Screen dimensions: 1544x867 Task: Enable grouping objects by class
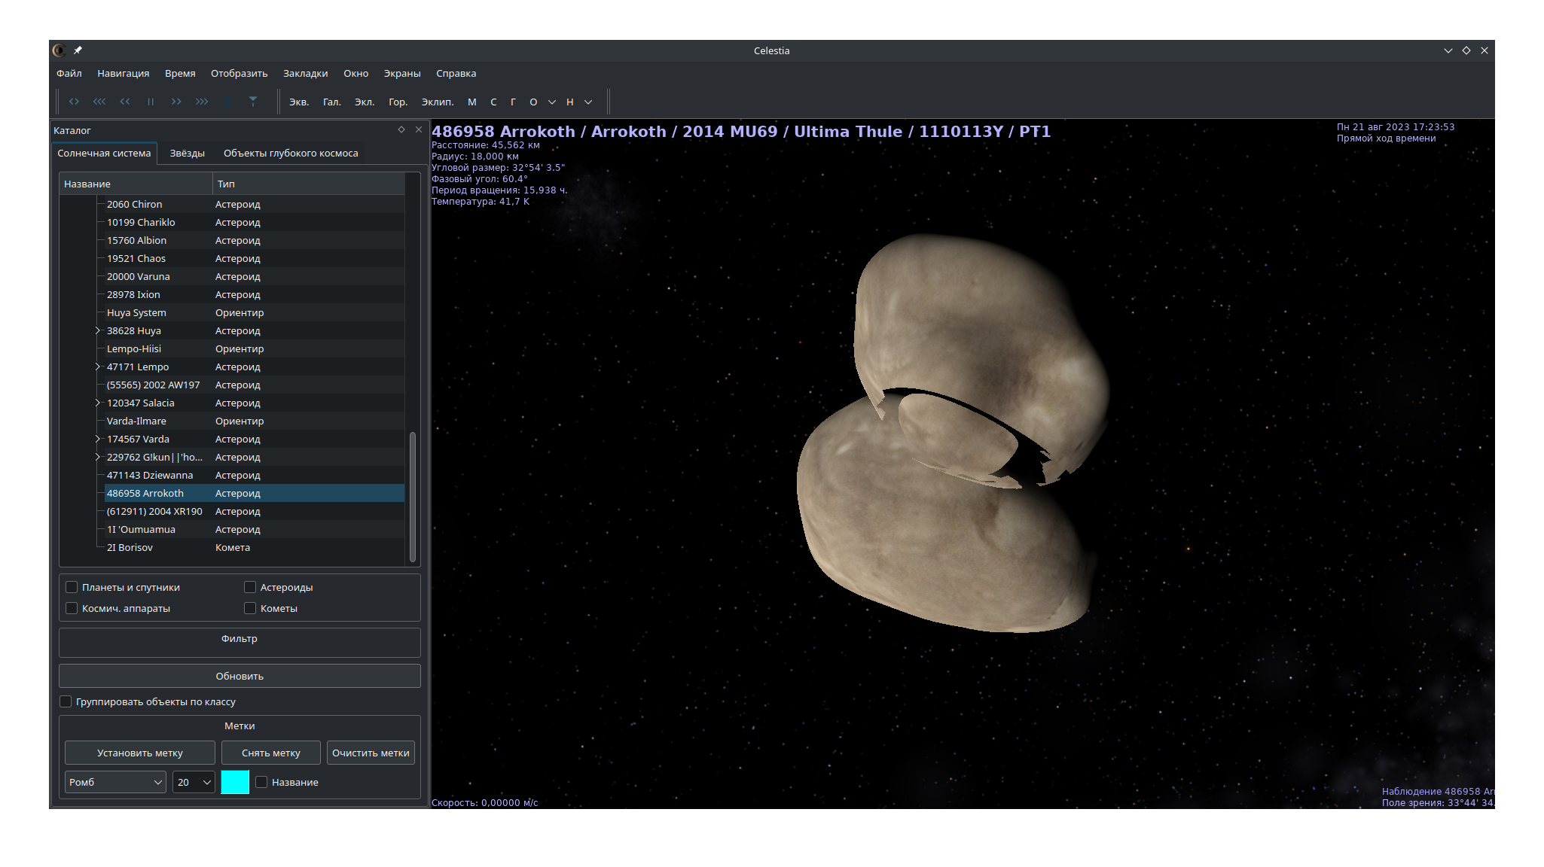point(66,701)
